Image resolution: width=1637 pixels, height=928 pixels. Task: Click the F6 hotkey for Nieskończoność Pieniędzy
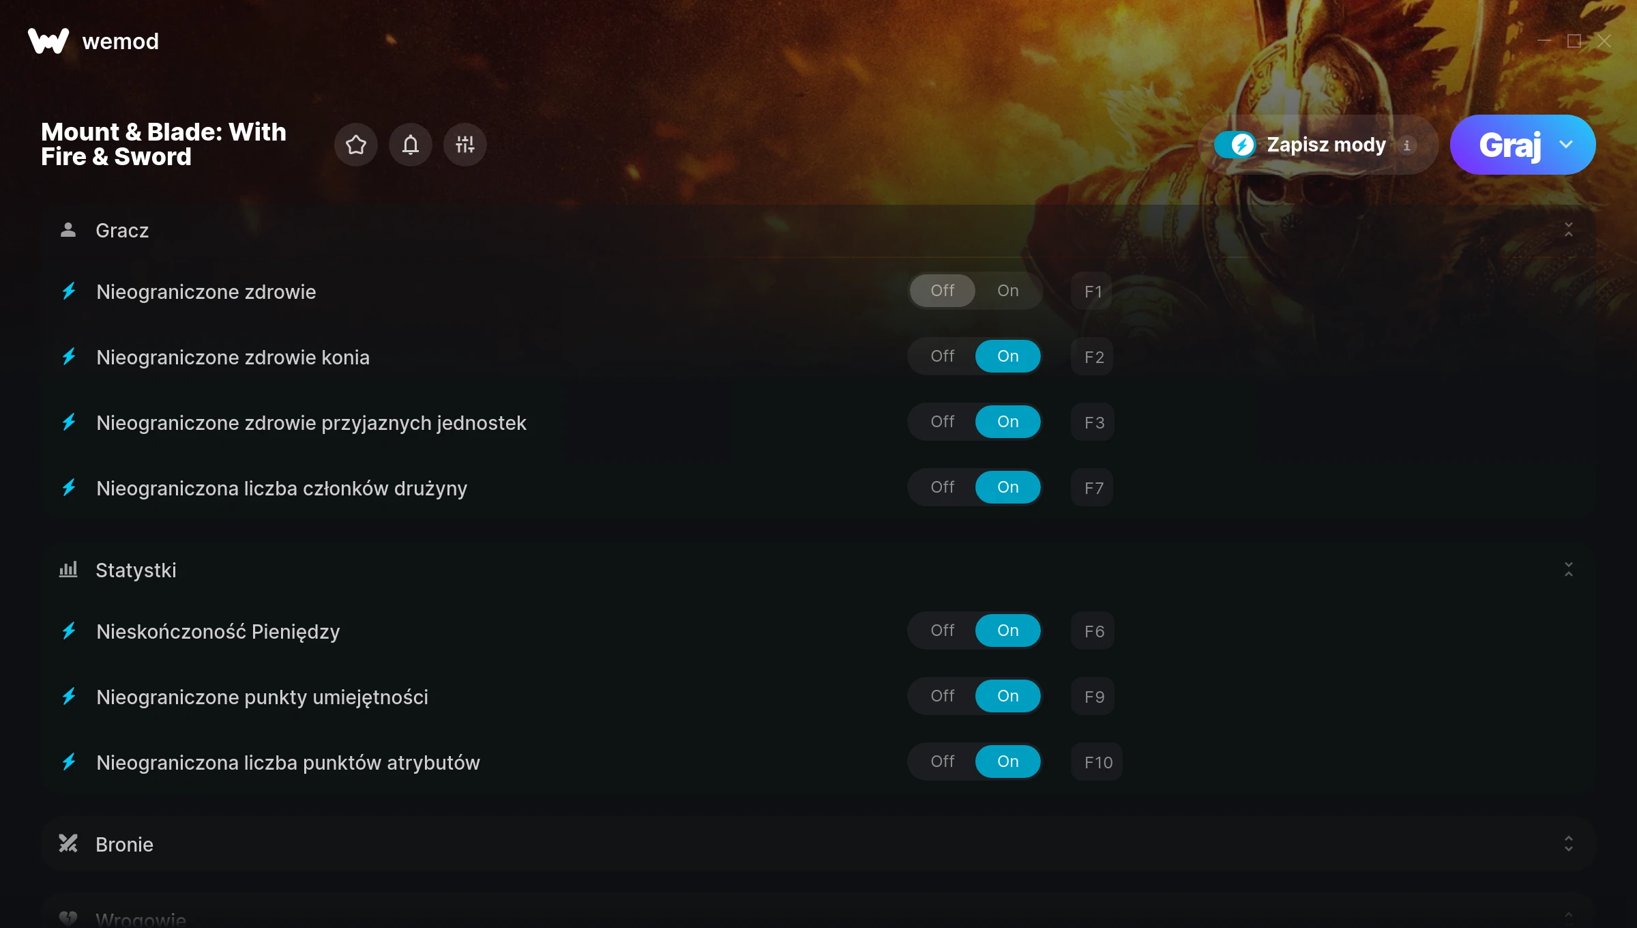[1093, 631]
